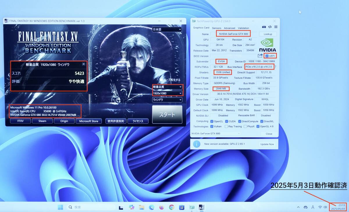Switch to the Advanced tab
The width and height of the screenshot is (349, 212).
pyautogui.click(x=229, y=28)
